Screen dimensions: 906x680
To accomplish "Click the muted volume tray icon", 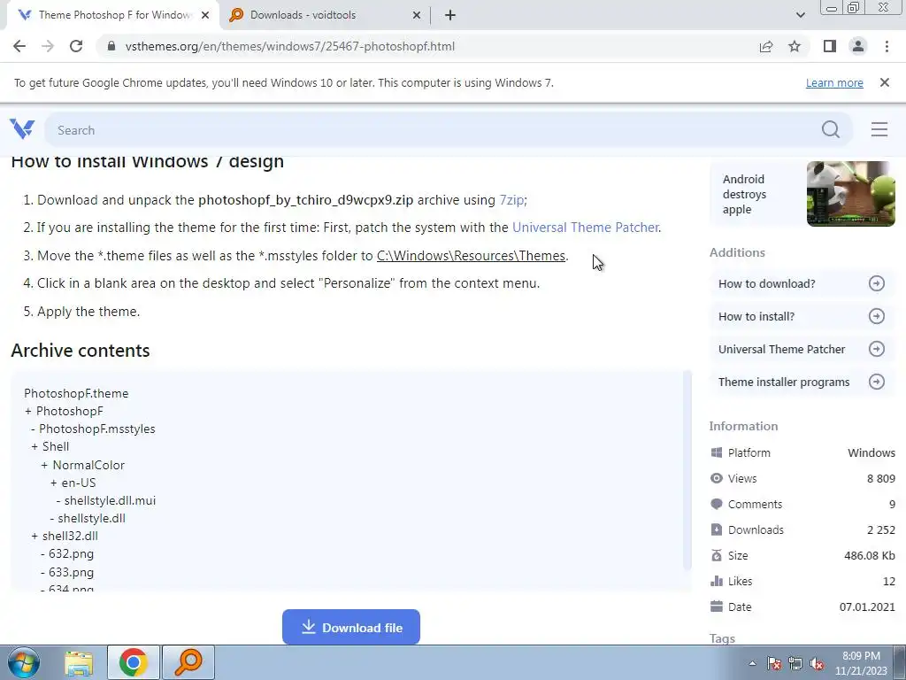I will click(x=817, y=663).
